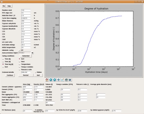Focus the C2S mass percent field
Viewport: 144px width, 114px height.
click(x=26, y=34)
